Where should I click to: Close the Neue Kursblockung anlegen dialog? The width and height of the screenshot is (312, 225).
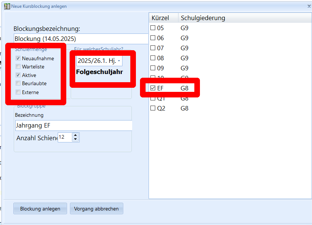coord(309,6)
